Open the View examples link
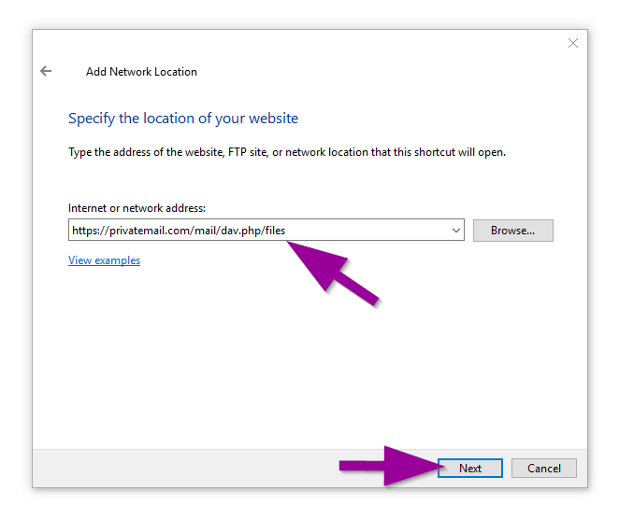 click(104, 260)
